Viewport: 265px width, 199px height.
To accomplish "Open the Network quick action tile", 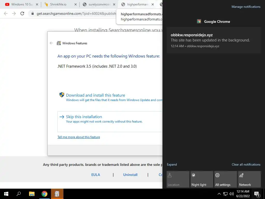I will pos(249,179).
